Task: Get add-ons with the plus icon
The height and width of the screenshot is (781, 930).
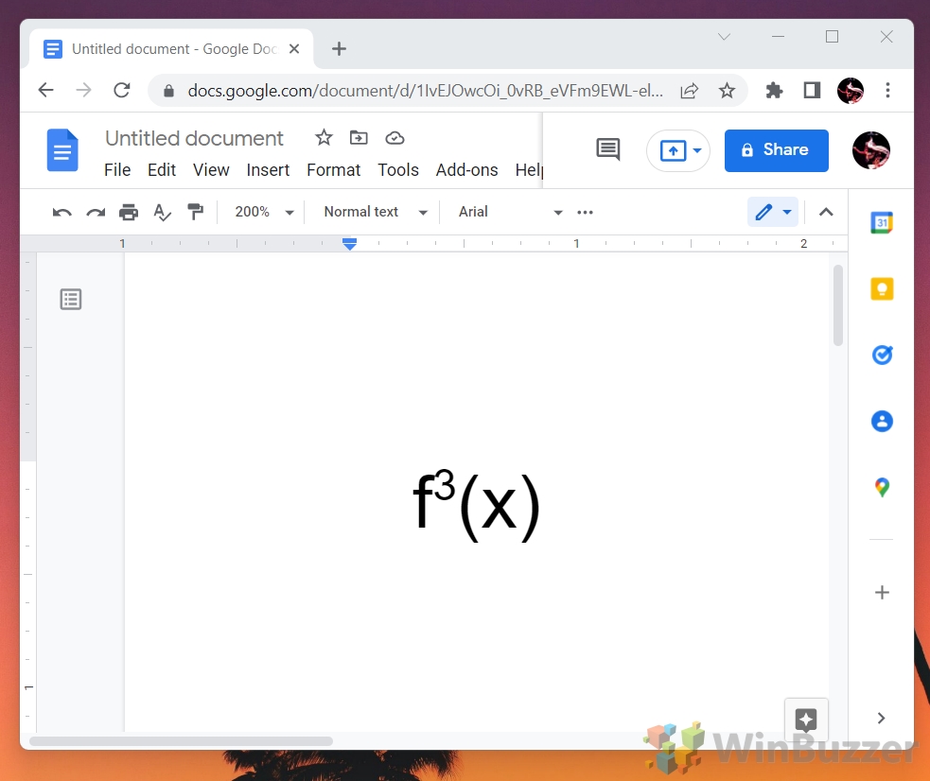Action: (882, 592)
